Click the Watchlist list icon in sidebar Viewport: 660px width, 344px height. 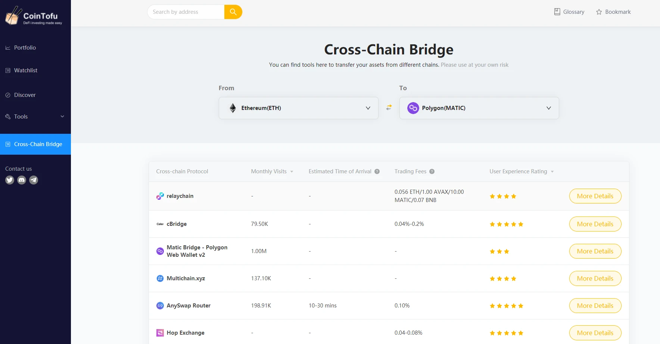point(8,70)
